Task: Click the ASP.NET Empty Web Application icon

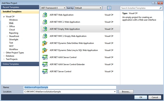Action: 45,29
